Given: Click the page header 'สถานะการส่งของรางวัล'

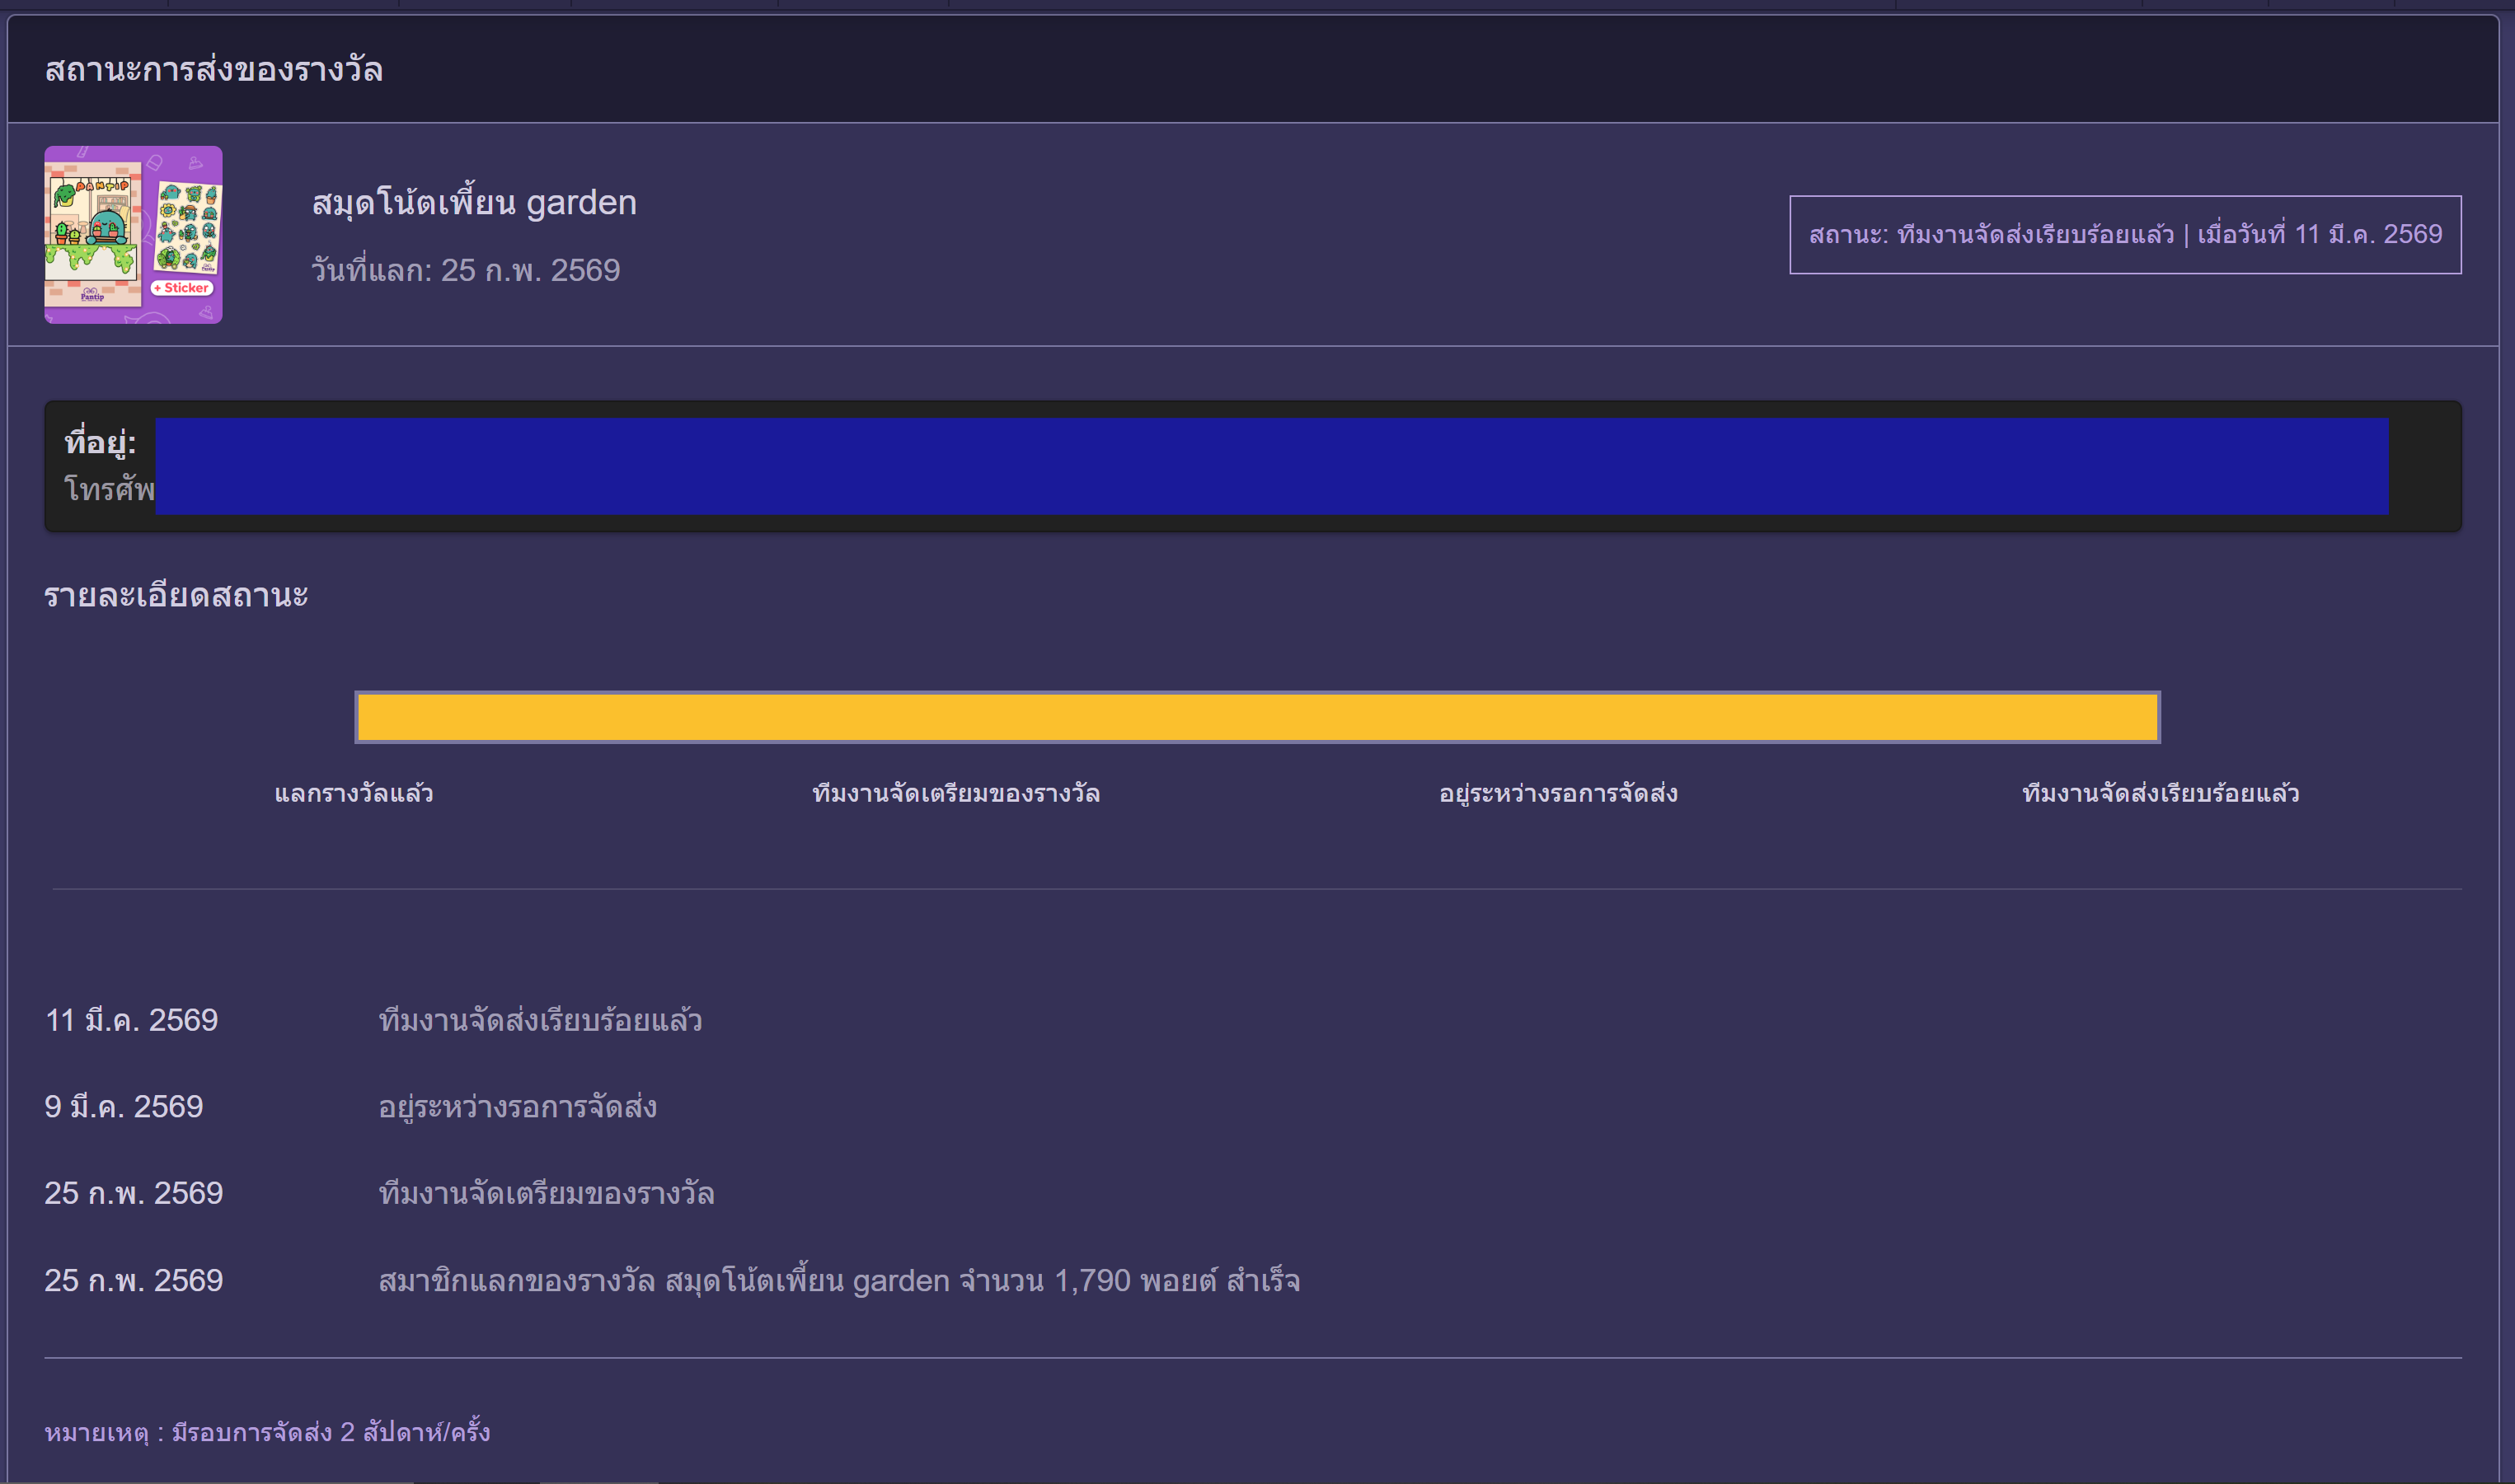Looking at the screenshot, I should tap(213, 70).
